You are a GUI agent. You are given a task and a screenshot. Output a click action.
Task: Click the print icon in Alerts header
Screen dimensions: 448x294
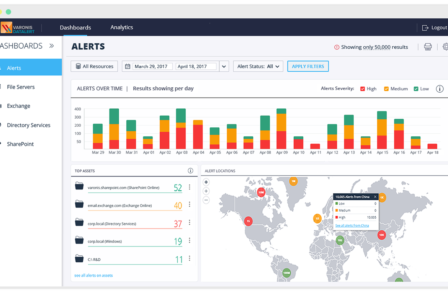(428, 47)
